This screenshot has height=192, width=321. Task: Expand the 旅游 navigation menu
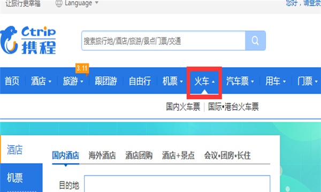pyautogui.click(x=73, y=81)
